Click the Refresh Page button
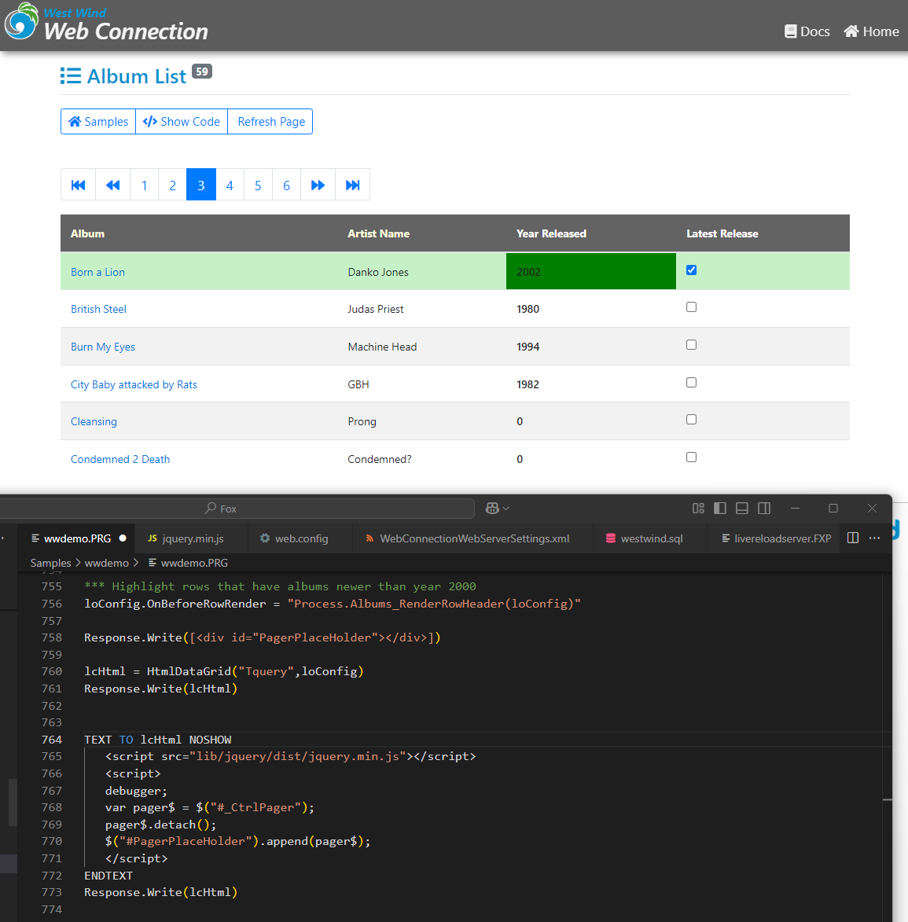The width and height of the screenshot is (908, 922). [270, 121]
